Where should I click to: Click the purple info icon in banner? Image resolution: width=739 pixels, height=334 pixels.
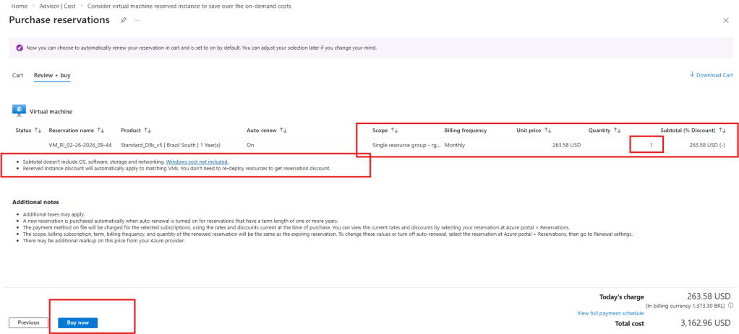20,48
